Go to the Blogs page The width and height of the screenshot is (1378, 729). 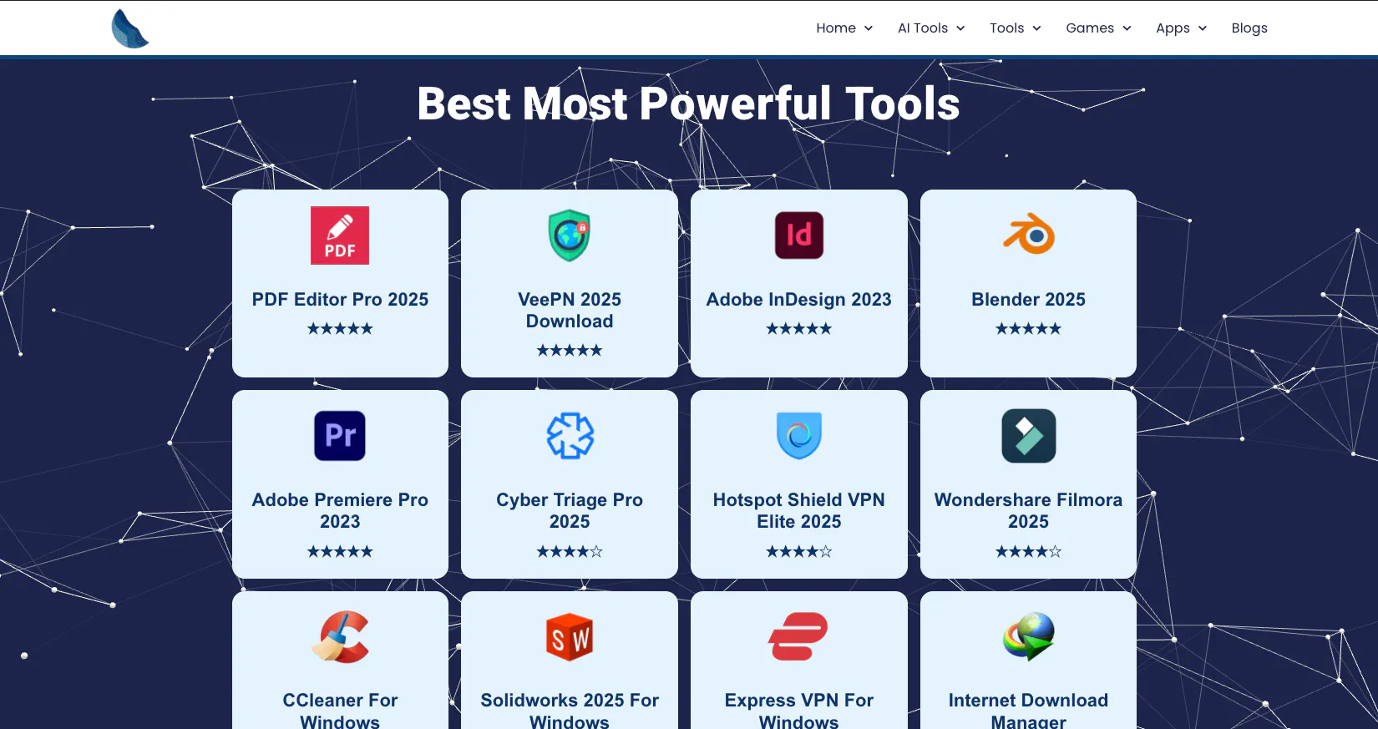point(1249,28)
